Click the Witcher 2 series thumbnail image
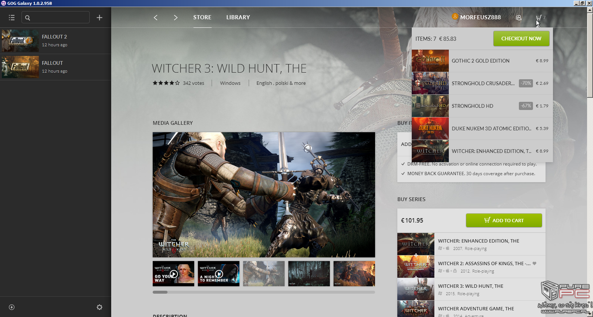 tap(416, 267)
